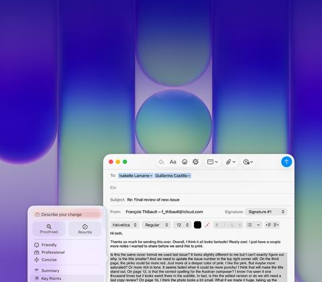
Task: Open the emoji picker smiley icon
Action: [184, 162]
